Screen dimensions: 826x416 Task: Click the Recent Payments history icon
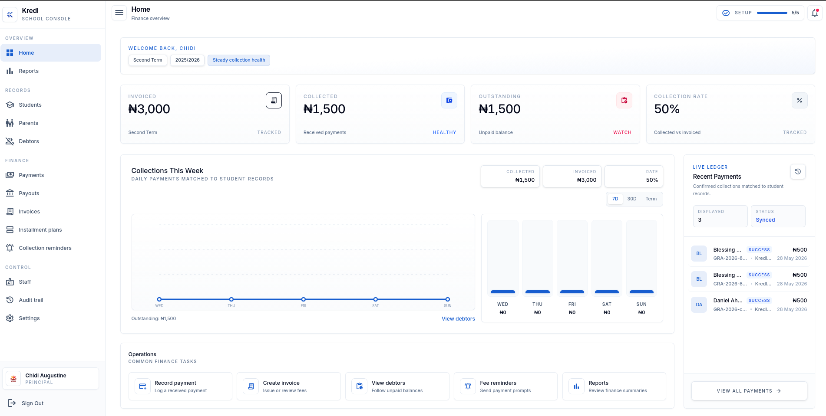798,171
